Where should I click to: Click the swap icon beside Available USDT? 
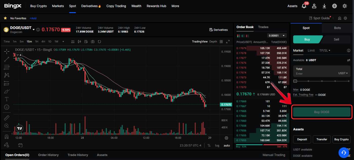click(x=349, y=60)
